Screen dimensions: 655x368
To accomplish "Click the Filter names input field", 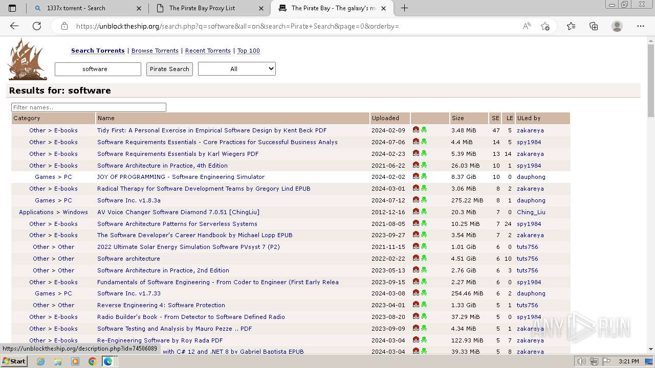I will pos(89,107).
